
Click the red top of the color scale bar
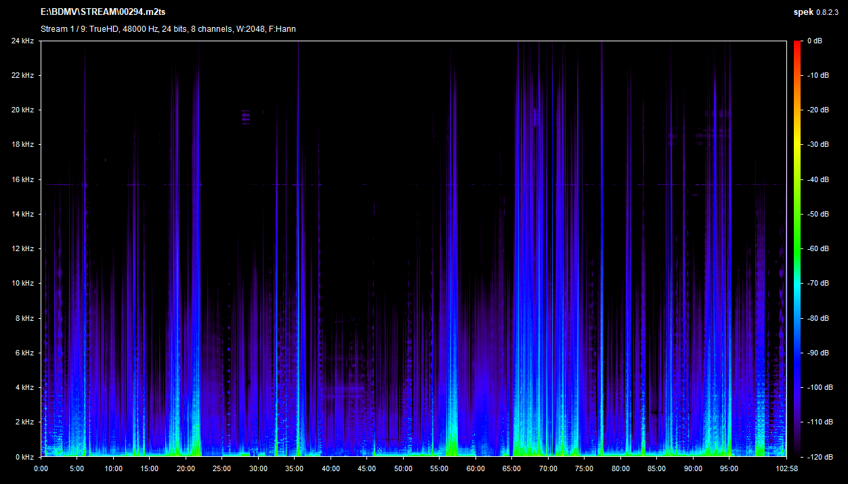pos(797,45)
